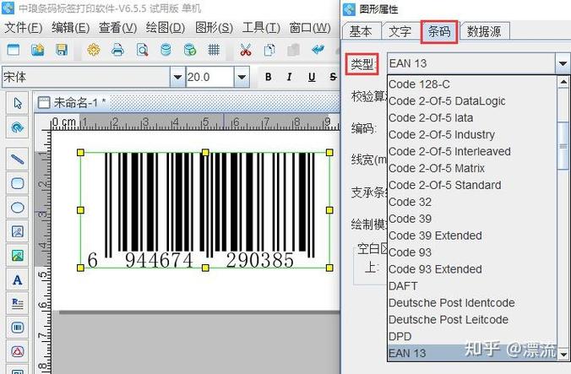Screen dimensions: 571x374
Task: Select the barcode drawing tool
Action: 18,328
